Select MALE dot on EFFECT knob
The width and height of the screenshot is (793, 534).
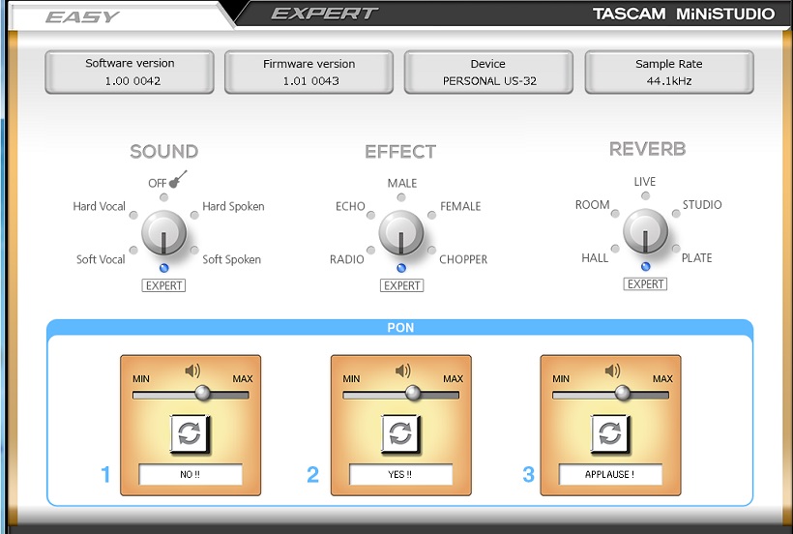[x=401, y=197]
